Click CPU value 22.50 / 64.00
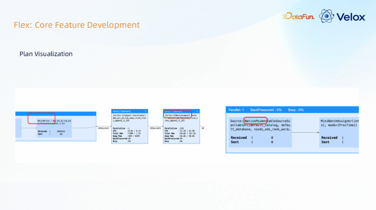376x210 pixels. coord(187,131)
